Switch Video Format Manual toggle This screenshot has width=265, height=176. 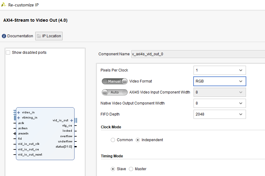pyautogui.click(x=115, y=81)
